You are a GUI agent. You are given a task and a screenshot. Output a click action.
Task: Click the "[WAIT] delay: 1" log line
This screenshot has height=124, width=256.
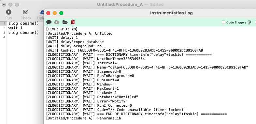pos(62,38)
